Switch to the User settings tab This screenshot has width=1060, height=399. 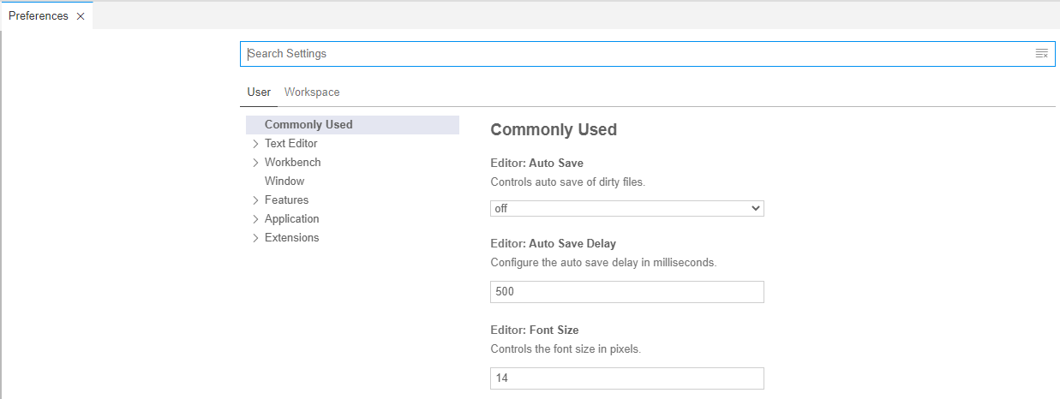point(259,92)
